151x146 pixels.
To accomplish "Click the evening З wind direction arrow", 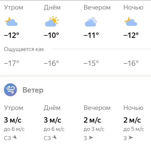I will pos(91,138).
